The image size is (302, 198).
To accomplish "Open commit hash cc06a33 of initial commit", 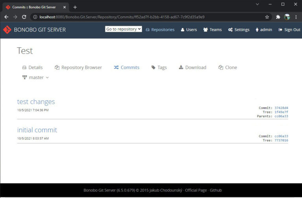I will 281,136.
